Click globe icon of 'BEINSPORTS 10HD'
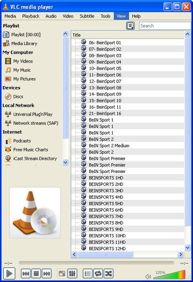The width and height of the screenshot is (193, 282). click(84, 235)
